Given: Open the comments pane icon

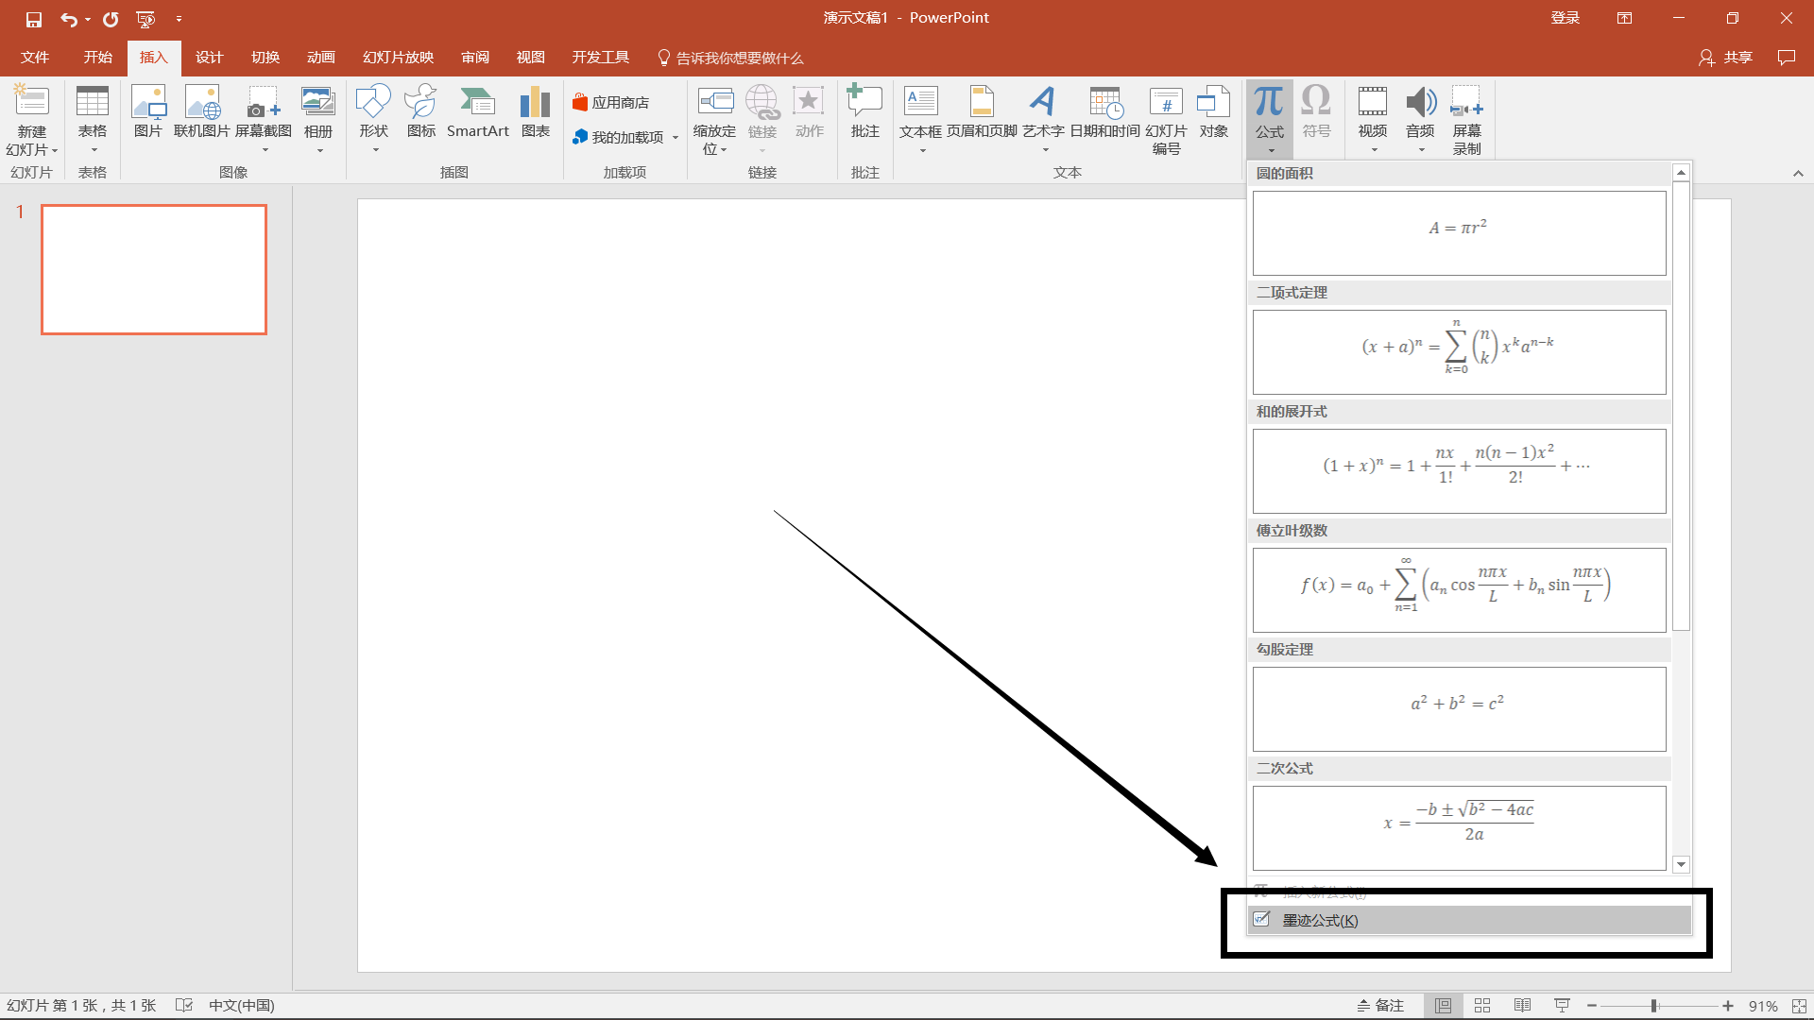Looking at the screenshot, I should 1786,58.
